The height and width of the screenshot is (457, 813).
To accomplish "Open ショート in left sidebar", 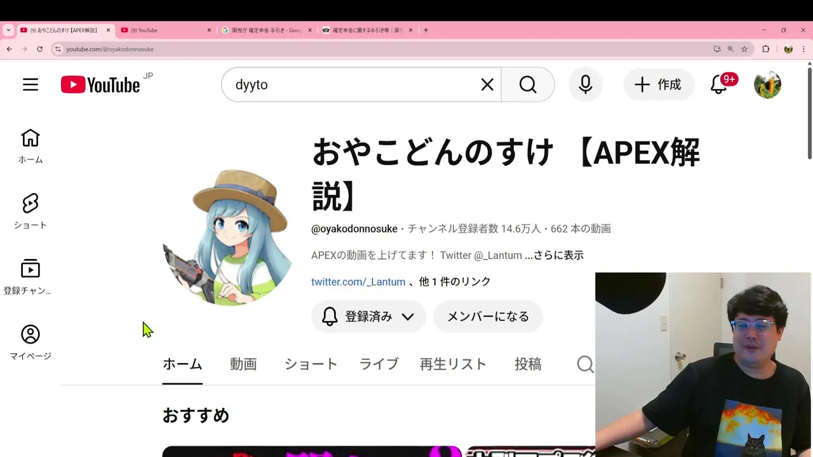I will pyautogui.click(x=30, y=211).
